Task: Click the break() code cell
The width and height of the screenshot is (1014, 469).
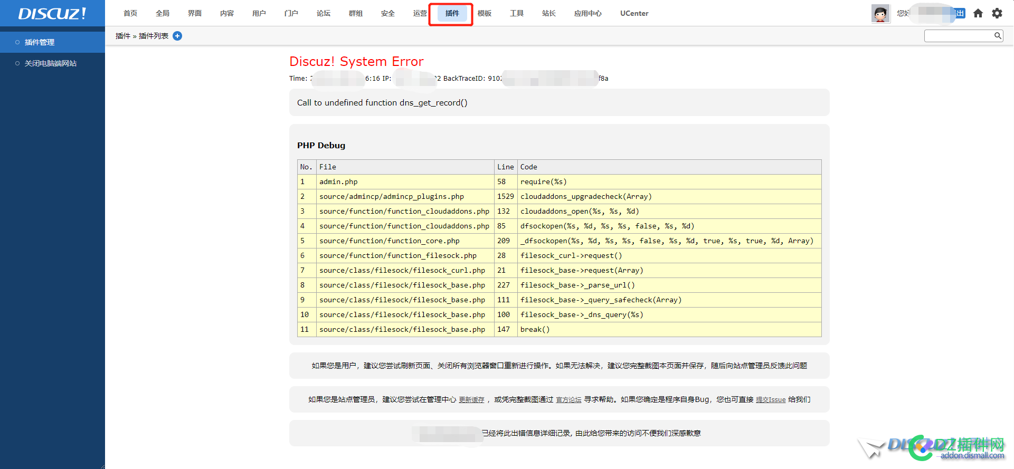Action: (669, 329)
